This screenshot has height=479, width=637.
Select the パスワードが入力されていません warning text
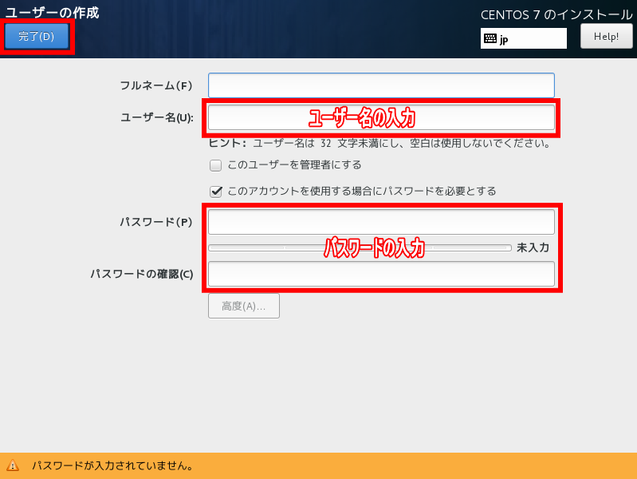point(113,465)
